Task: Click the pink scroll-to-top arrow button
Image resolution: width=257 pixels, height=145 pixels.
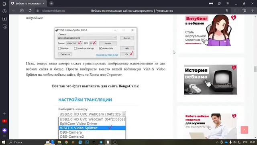Action: click(245, 130)
